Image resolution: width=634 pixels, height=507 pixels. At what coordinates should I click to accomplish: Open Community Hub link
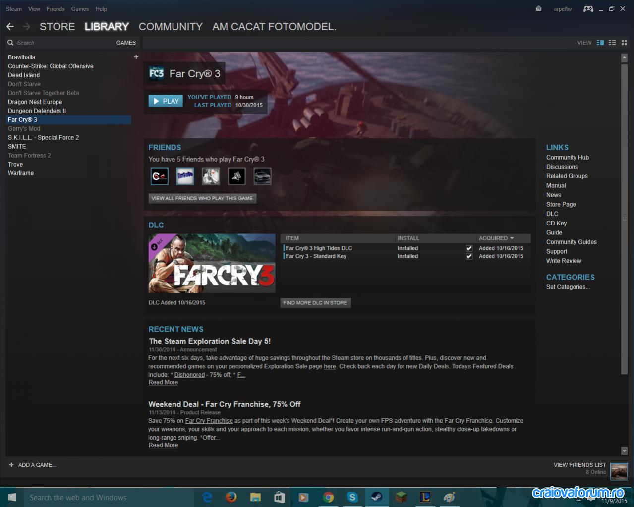click(568, 158)
